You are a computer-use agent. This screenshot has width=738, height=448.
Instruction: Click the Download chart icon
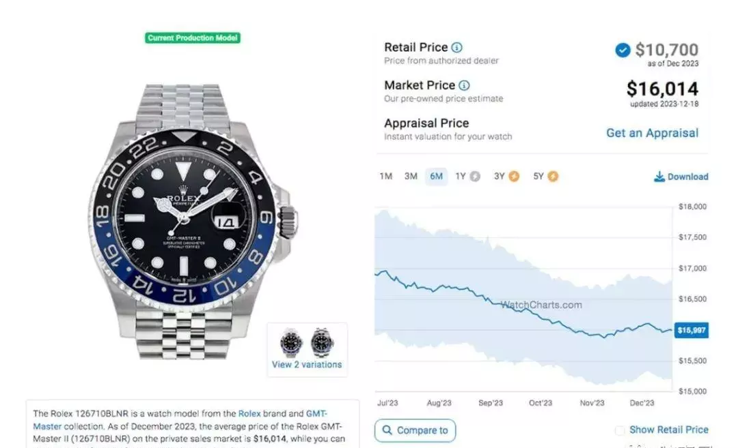659,177
